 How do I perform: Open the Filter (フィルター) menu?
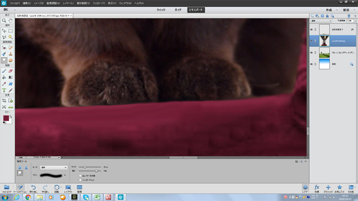(x=98, y=3)
